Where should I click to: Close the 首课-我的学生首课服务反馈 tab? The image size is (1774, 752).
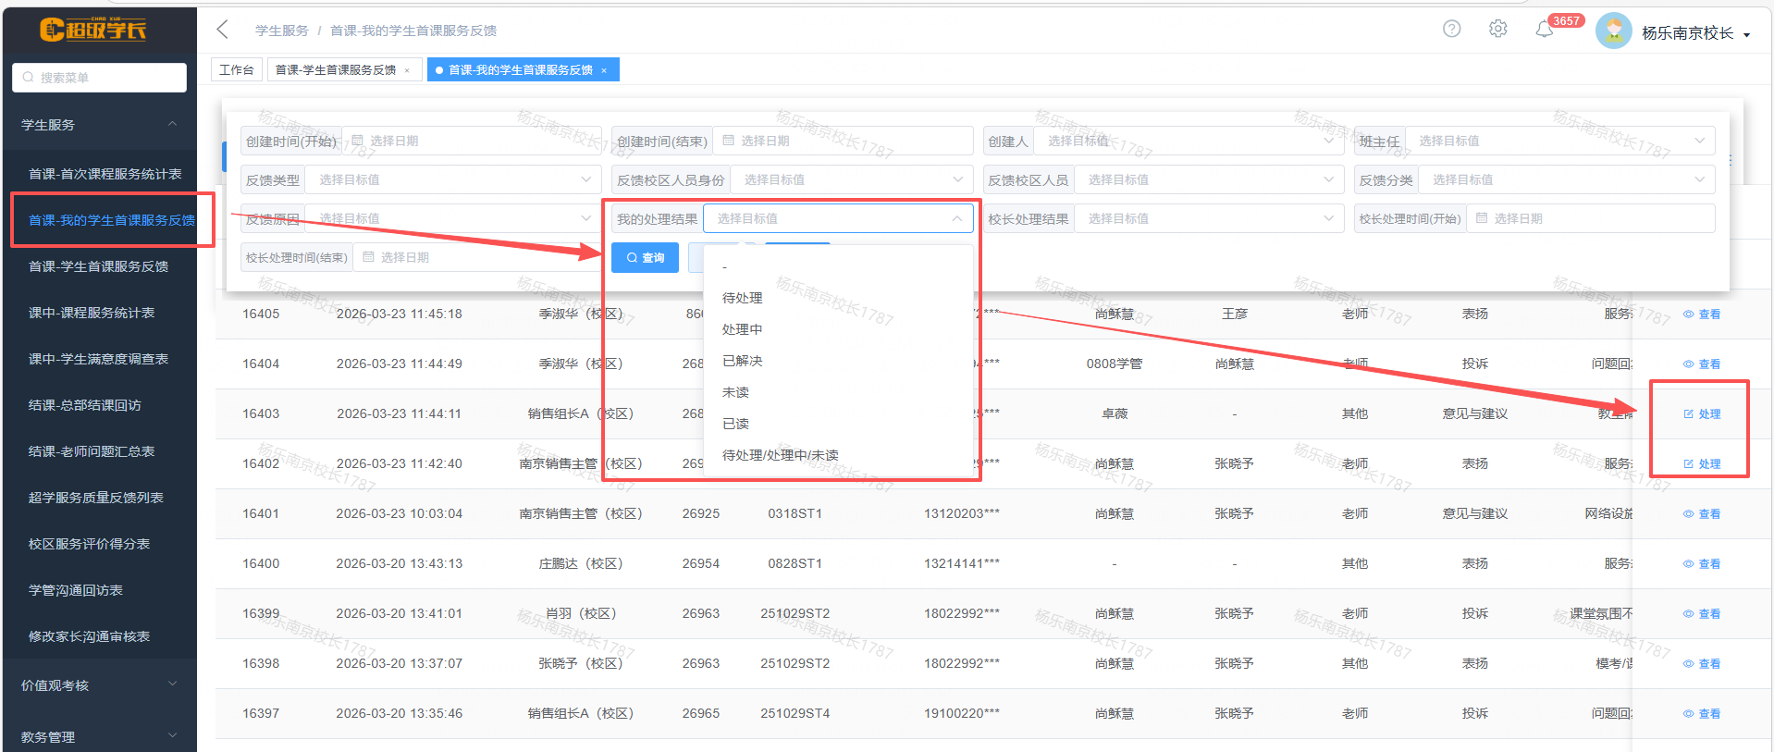point(604,70)
